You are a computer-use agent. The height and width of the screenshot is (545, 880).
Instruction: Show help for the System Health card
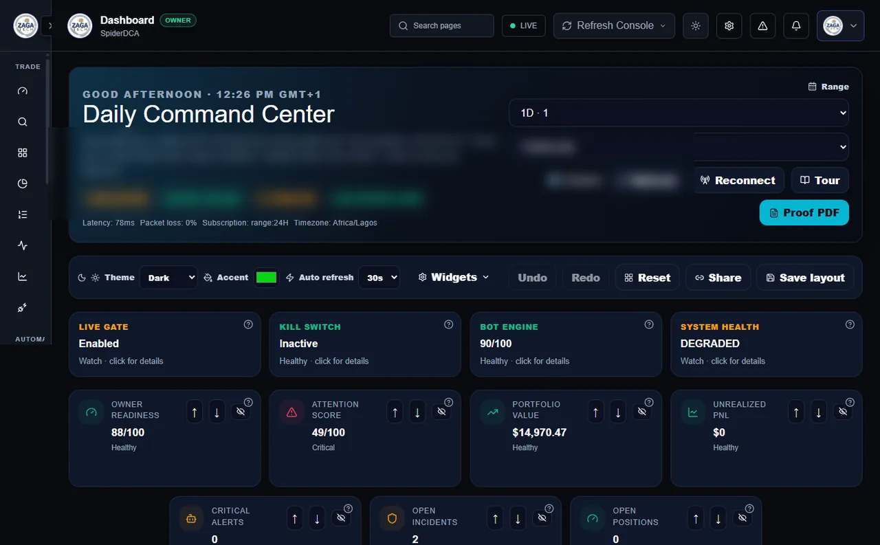click(x=850, y=324)
